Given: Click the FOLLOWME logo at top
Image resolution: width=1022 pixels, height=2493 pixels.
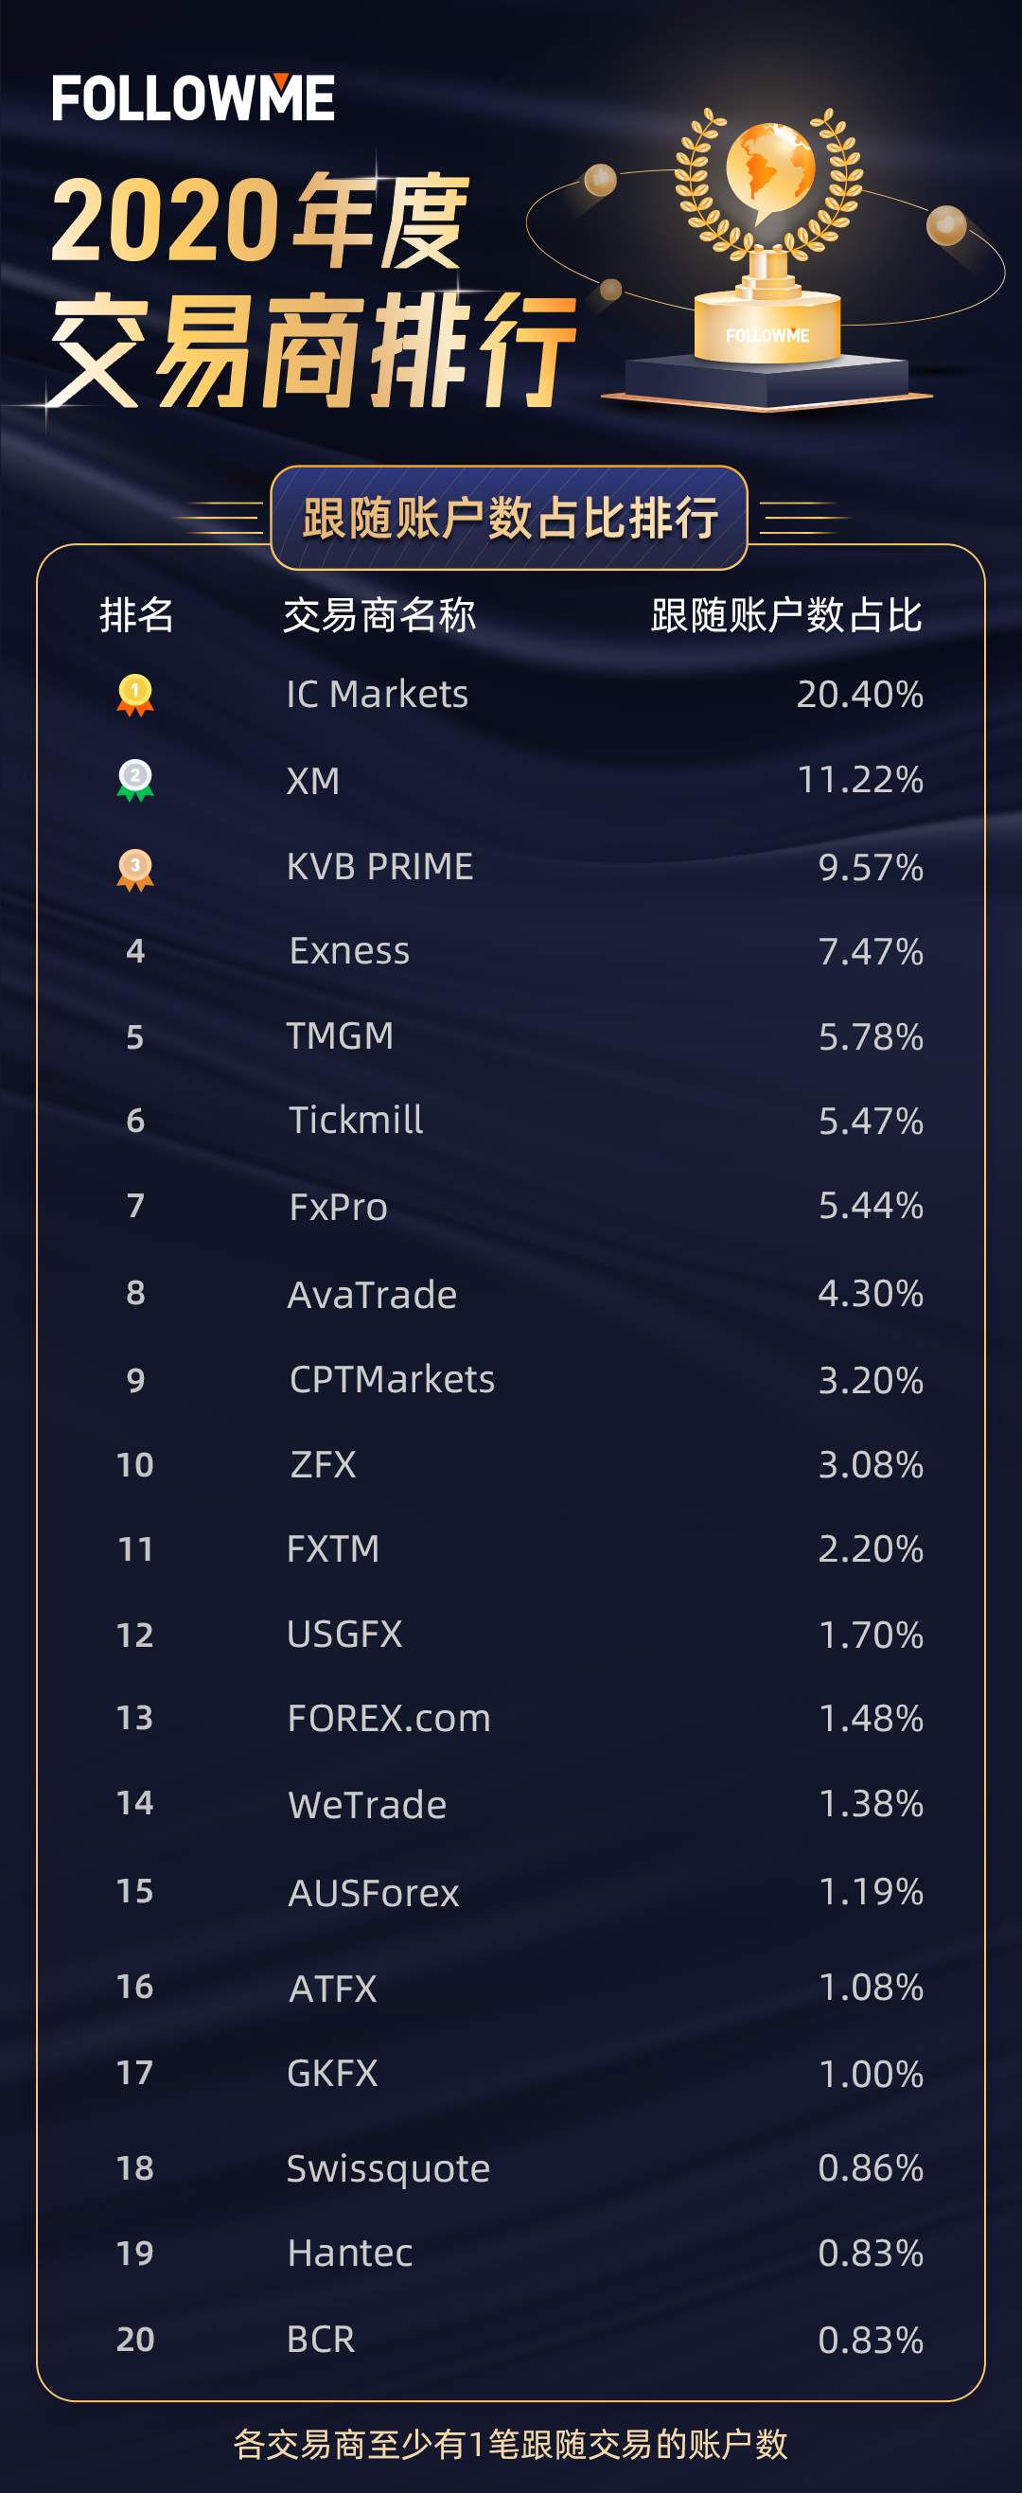Looking at the screenshot, I should 193,97.
